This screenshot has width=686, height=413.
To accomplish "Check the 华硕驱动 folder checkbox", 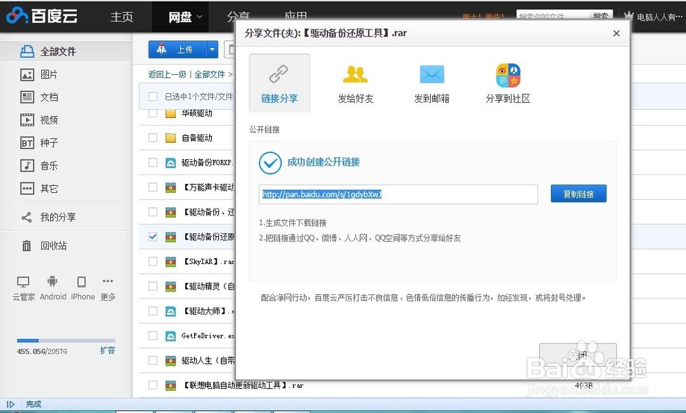I will click(x=153, y=113).
